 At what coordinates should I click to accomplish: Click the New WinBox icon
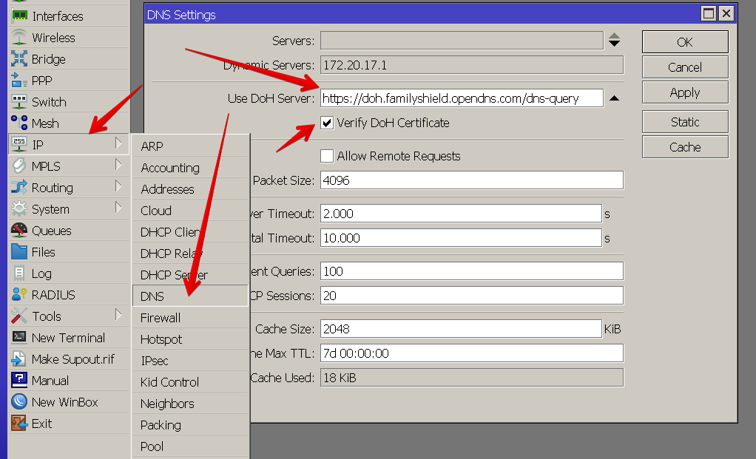19,401
